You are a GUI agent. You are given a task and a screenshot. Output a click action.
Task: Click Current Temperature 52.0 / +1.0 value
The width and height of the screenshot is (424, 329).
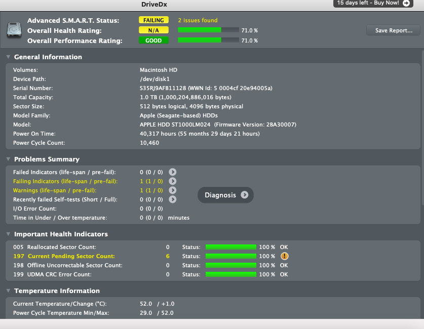click(157, 304)
